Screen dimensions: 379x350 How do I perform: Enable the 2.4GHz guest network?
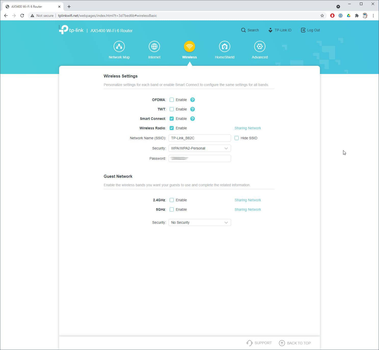tap(172, 200)
